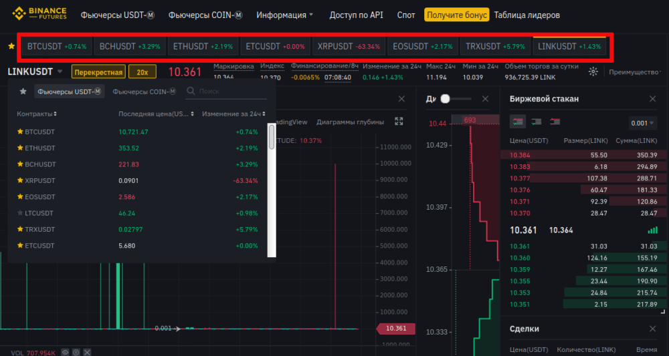Open the settings sun-gear icon
The height and width of the screenshot is (356, 669).
coord(593,71)
